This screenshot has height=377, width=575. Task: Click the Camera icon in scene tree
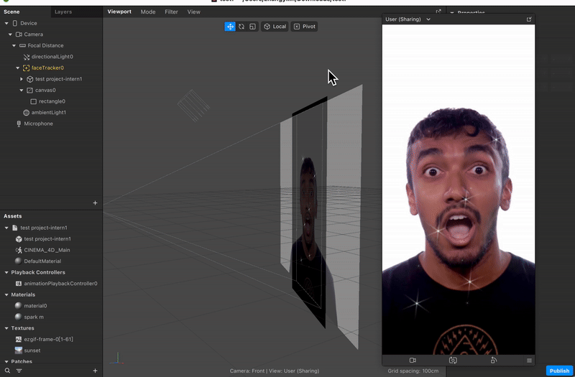click(19, 34)
